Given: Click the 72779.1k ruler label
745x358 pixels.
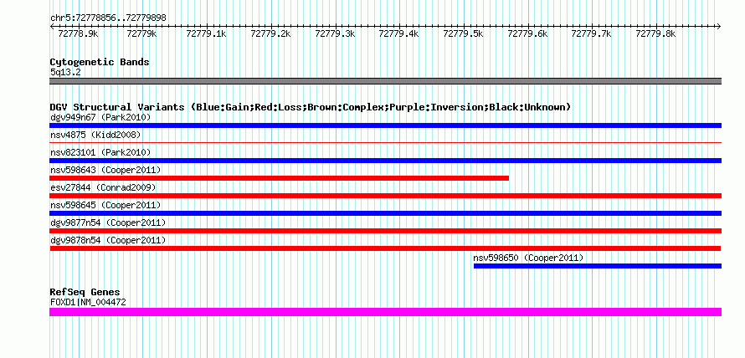Looking at the screenshot, I should click(206, 34).
